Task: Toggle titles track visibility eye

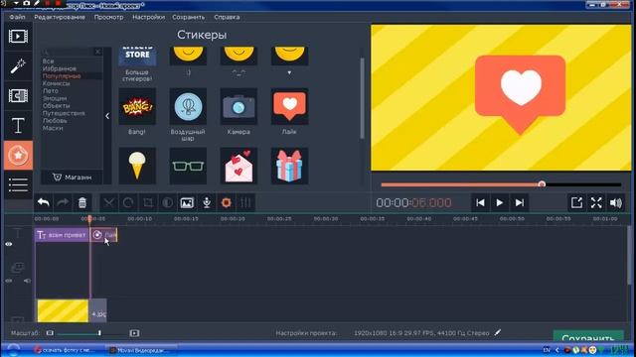Action: [9, 244]
